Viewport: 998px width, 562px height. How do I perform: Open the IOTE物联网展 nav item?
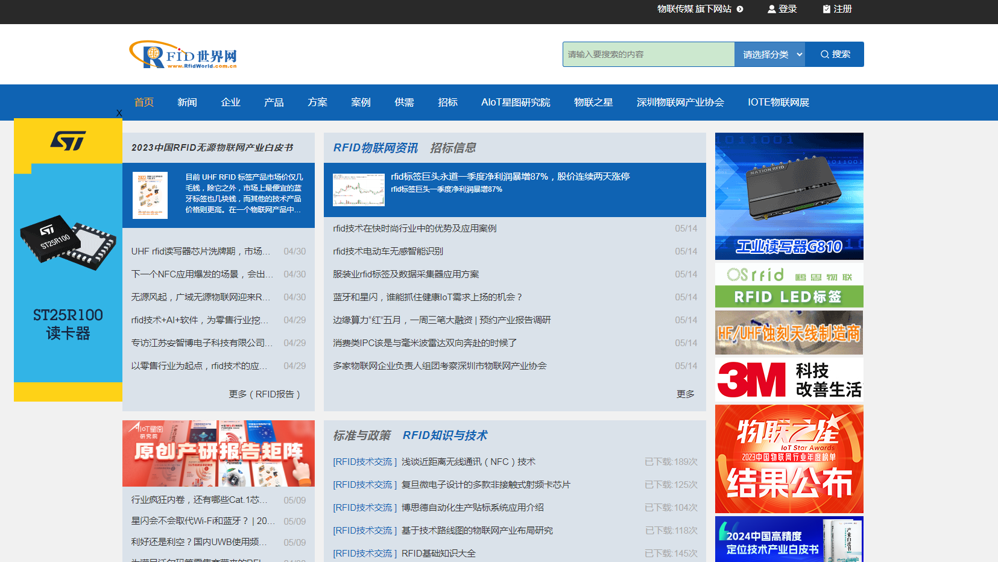coord(779,103)
